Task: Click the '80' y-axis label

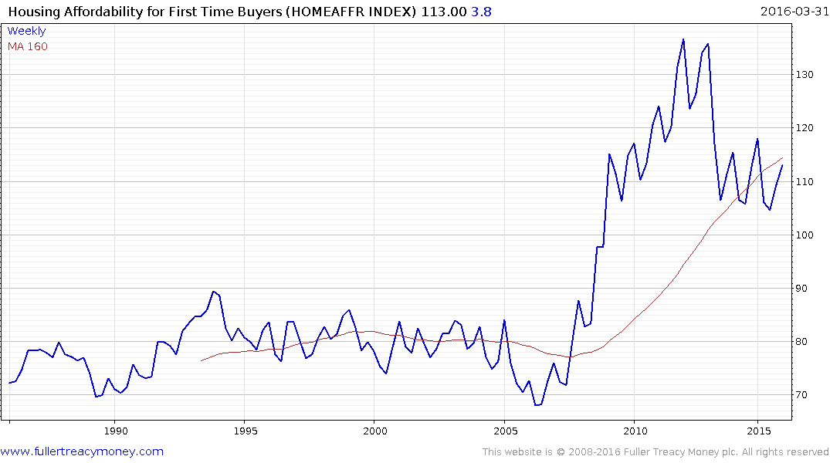Action: [x=801, y=342]
